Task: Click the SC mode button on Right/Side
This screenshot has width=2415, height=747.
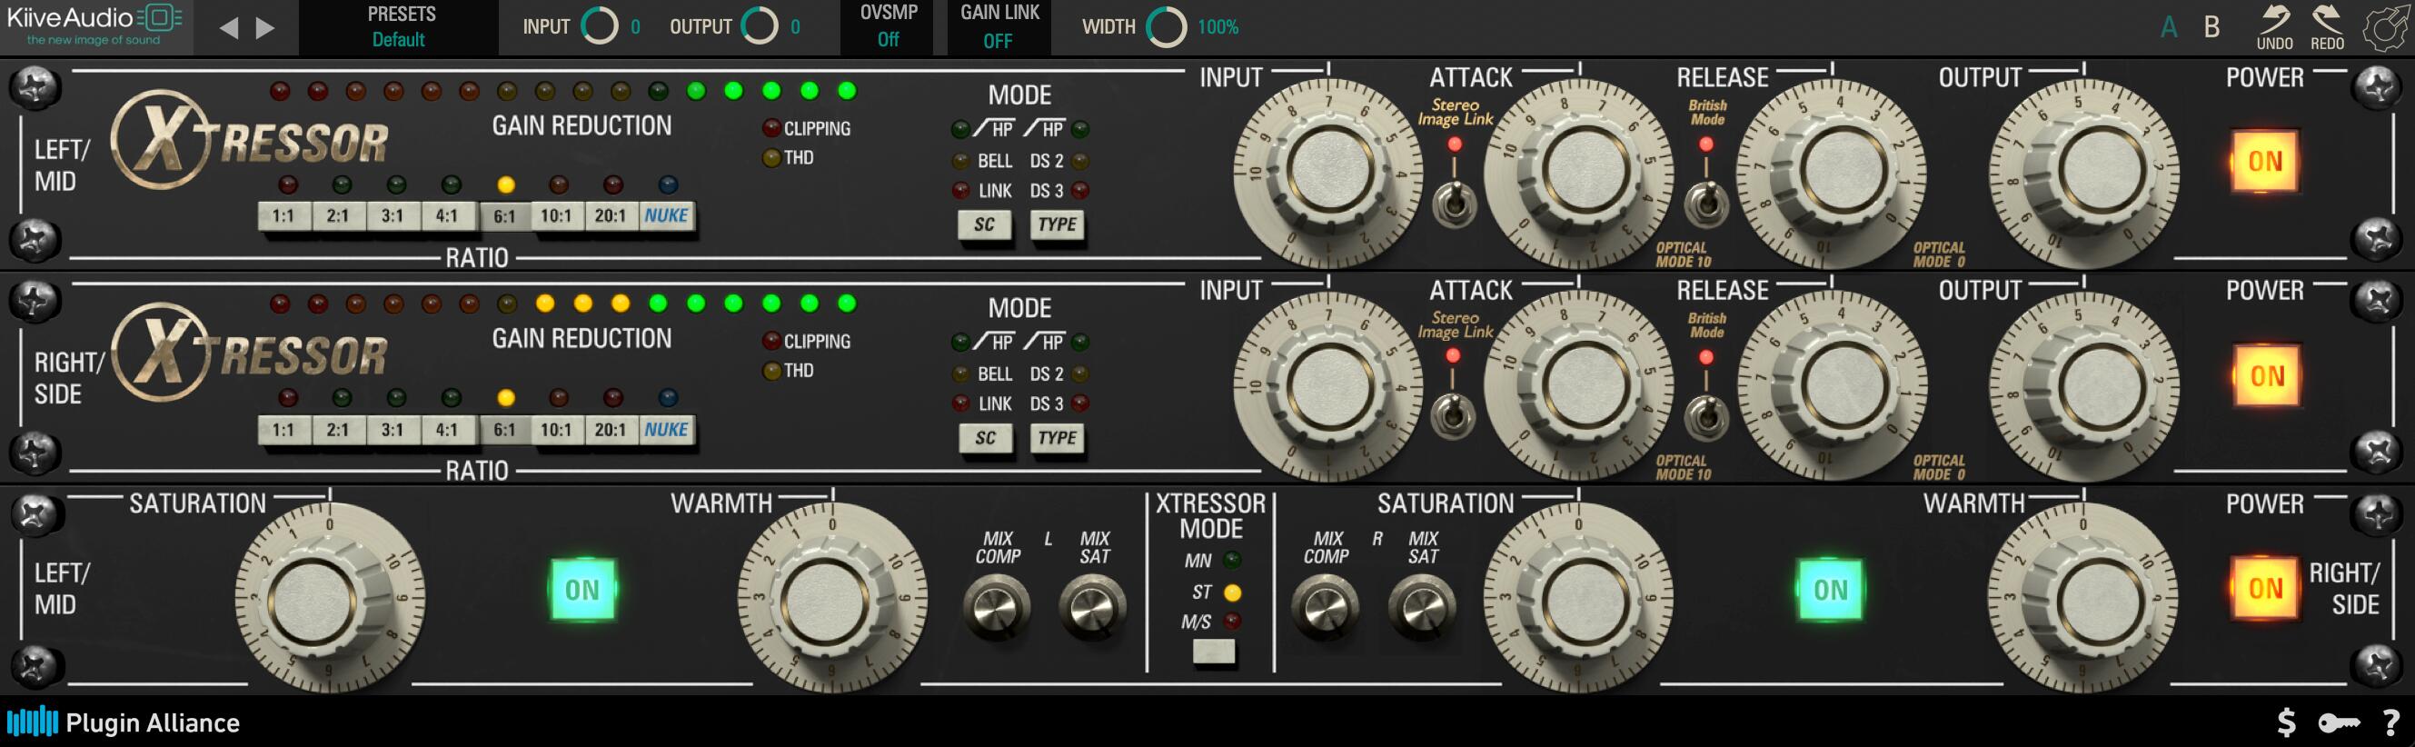Action: click(x=985, y=439)
